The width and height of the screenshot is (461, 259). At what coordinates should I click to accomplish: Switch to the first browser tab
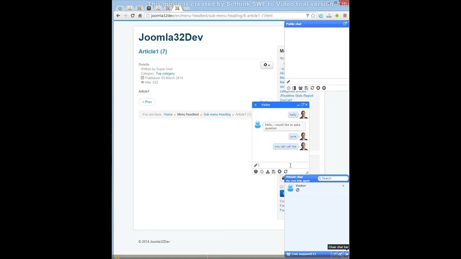point(120,8)
